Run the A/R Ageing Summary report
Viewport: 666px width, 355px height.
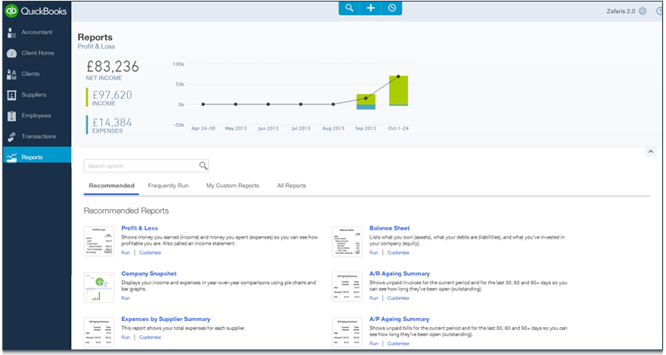tap(374, 298)
